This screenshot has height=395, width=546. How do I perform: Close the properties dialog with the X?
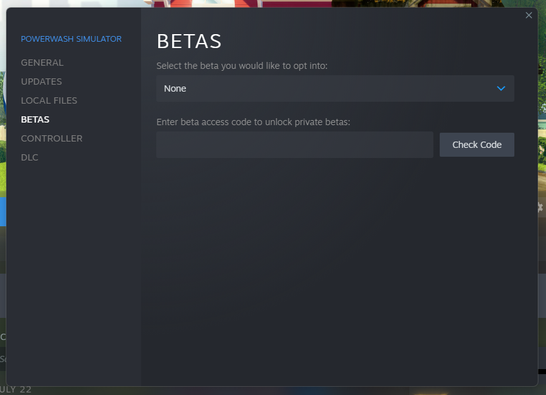click(x=529, y=15)
